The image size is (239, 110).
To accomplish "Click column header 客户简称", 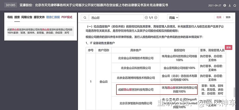I will pos(104,50).
